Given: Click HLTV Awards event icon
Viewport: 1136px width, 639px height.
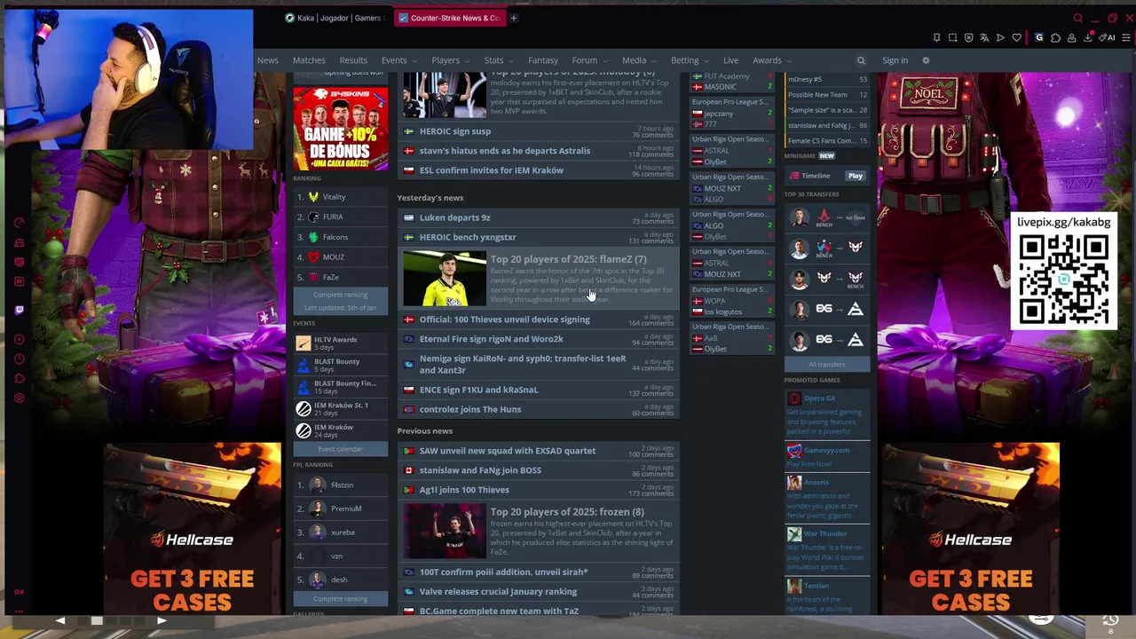Looking at the screenshot, I should coord(304,343).
